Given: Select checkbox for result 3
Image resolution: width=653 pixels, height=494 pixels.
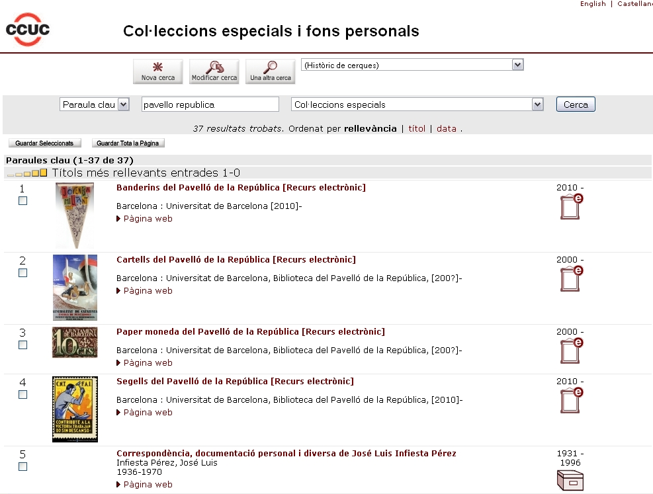Looking at the screenshot, I should click(22, 345).
